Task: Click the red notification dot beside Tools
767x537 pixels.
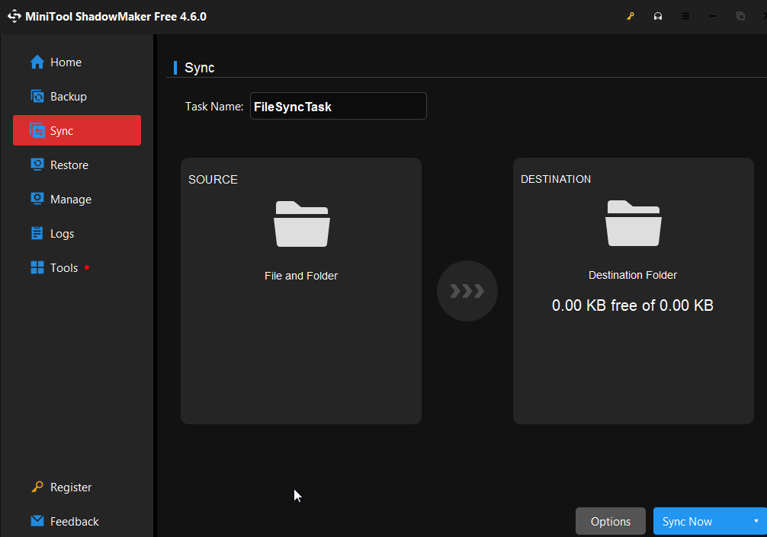Action: pyautogui.click(x=87, y=267)
